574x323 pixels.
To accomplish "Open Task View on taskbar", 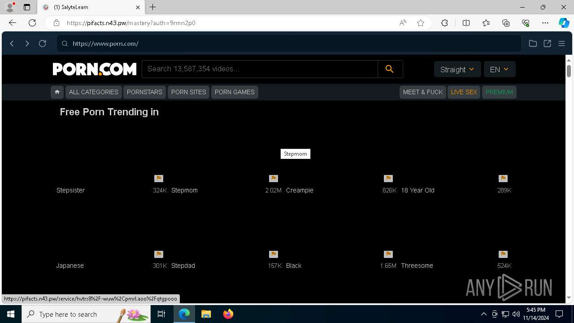I will click(161, 314).
